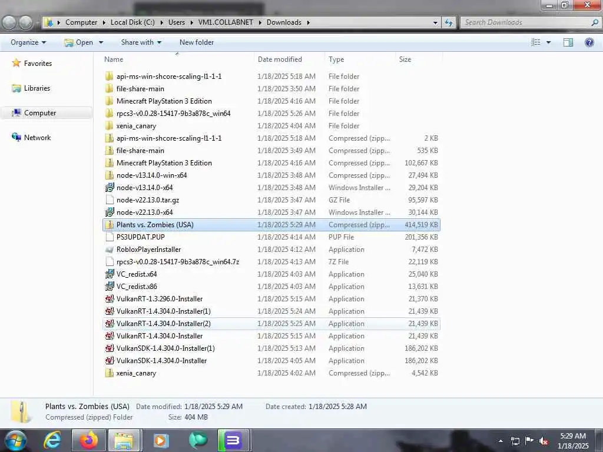Open the Organize menu
The width and height of the screenshot is (603, 452).
pyautogui.click(x=28, y=42)
